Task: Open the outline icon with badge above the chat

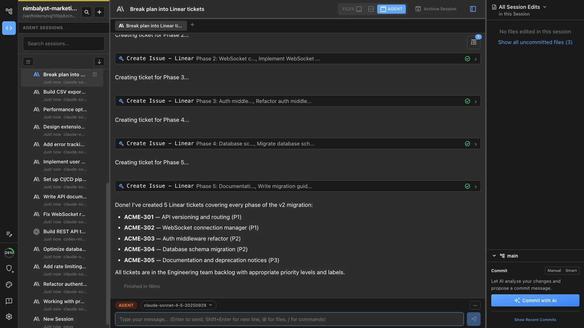Action: pos(474,42)
